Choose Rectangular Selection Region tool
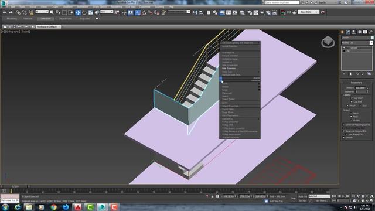Viewport: 375px width, 211px height. (x=64, y=12)
